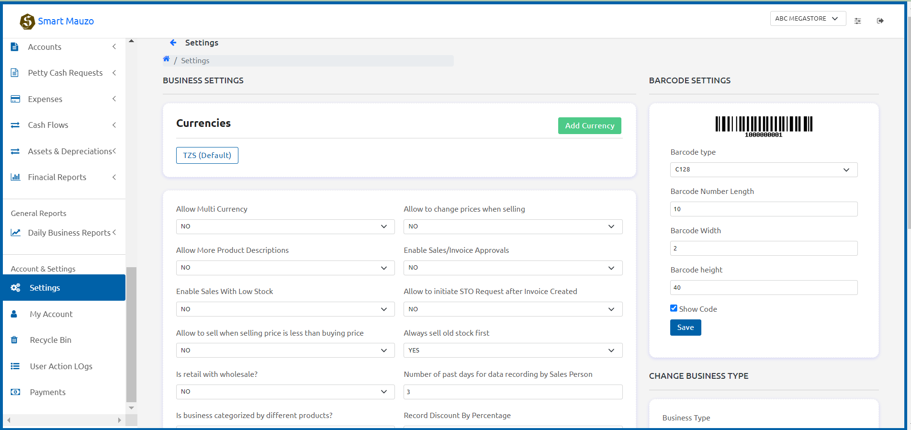Viewport: 911px width, 430px height.
Task: Click the My Account person icon
Action: point(14,314)
